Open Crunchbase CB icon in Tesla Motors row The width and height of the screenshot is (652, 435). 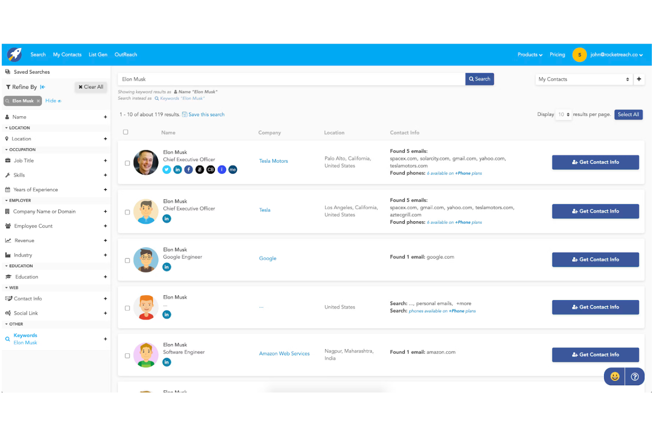click(x=211, y=170)
